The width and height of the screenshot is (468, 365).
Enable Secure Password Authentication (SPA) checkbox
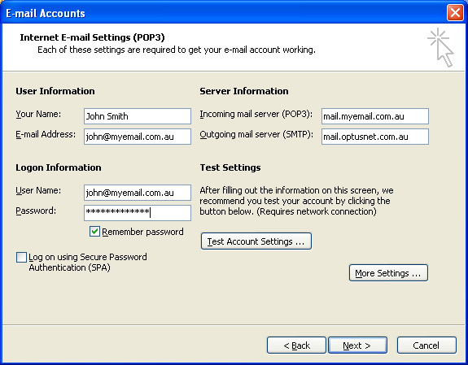coord(21,257)
